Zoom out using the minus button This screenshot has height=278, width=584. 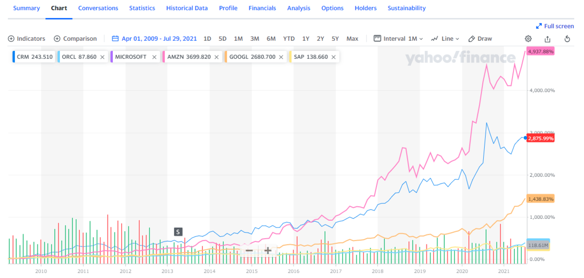[x=249, y=251]
